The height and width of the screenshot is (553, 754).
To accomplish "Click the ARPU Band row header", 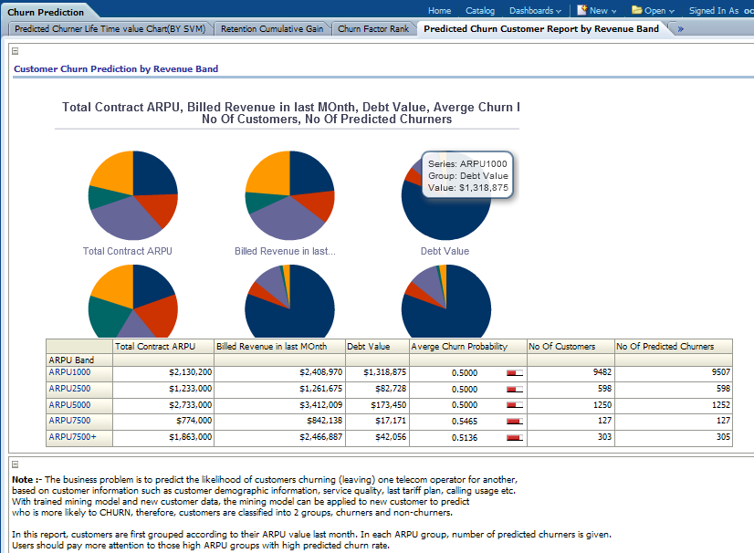I will 79,360.
